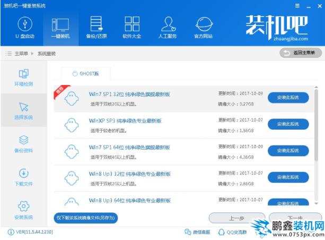Select Win7 SP1 32位 纯净绿色旗舰最新版 title

(129, 95)
